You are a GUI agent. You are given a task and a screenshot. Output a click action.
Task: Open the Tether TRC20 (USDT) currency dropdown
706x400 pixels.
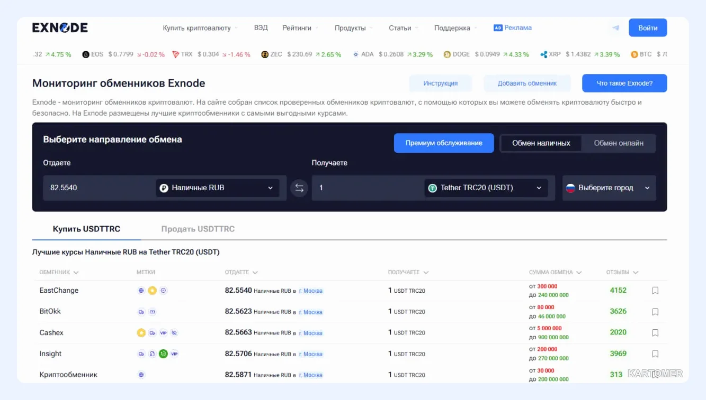pyautogui.click(x=486, y=188)
